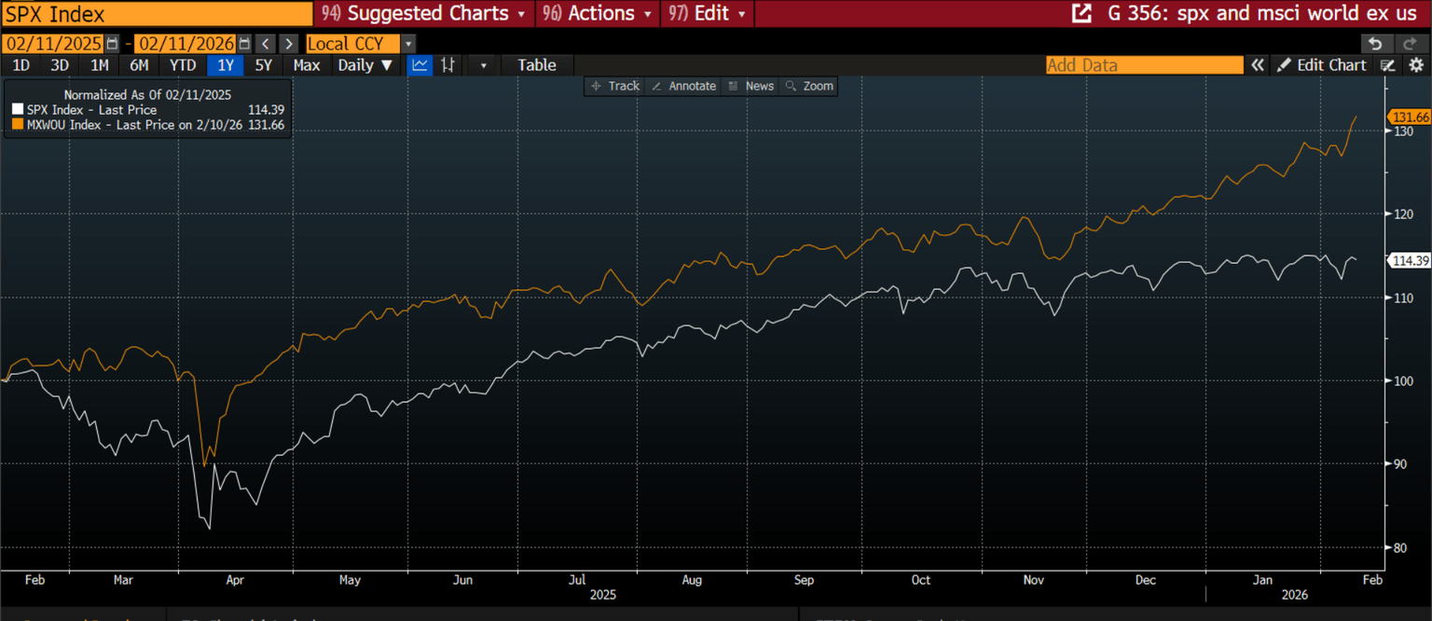Click the orange MXWOU Index legend swatch
1432x621 pixels.
18,125
